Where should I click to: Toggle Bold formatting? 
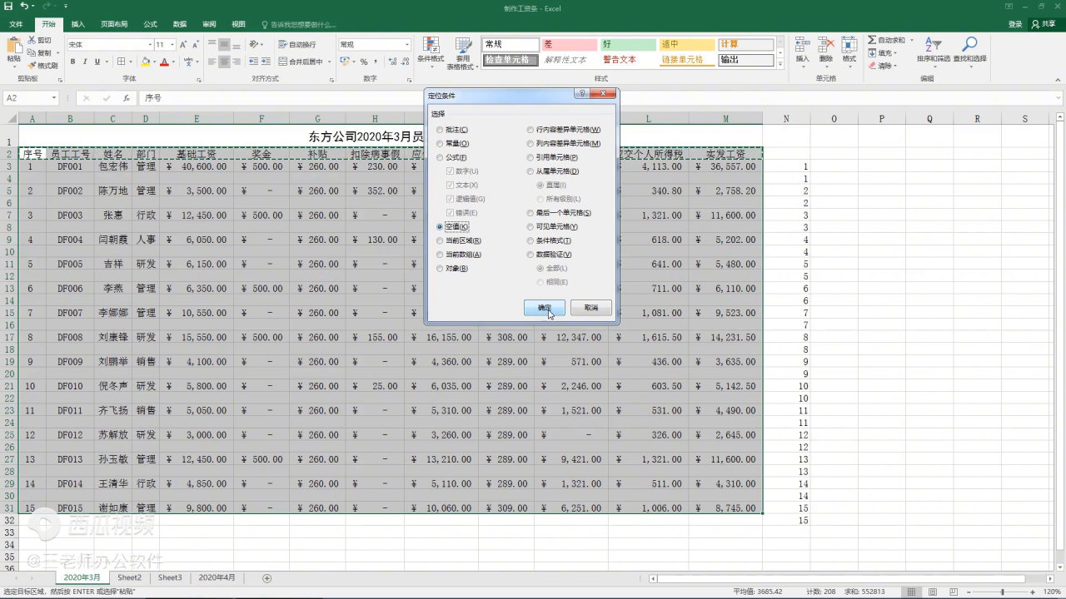tap(73, 62)
